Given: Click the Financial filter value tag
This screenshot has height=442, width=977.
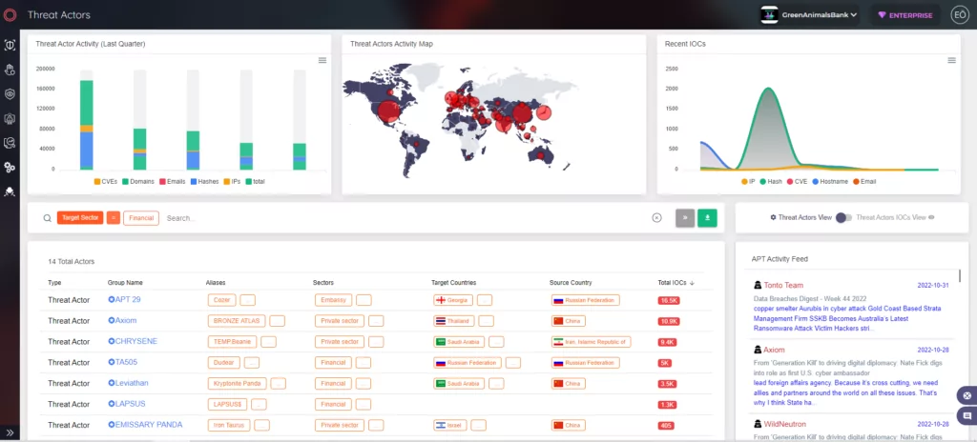Looking at the screenshot, I should 141,218.
